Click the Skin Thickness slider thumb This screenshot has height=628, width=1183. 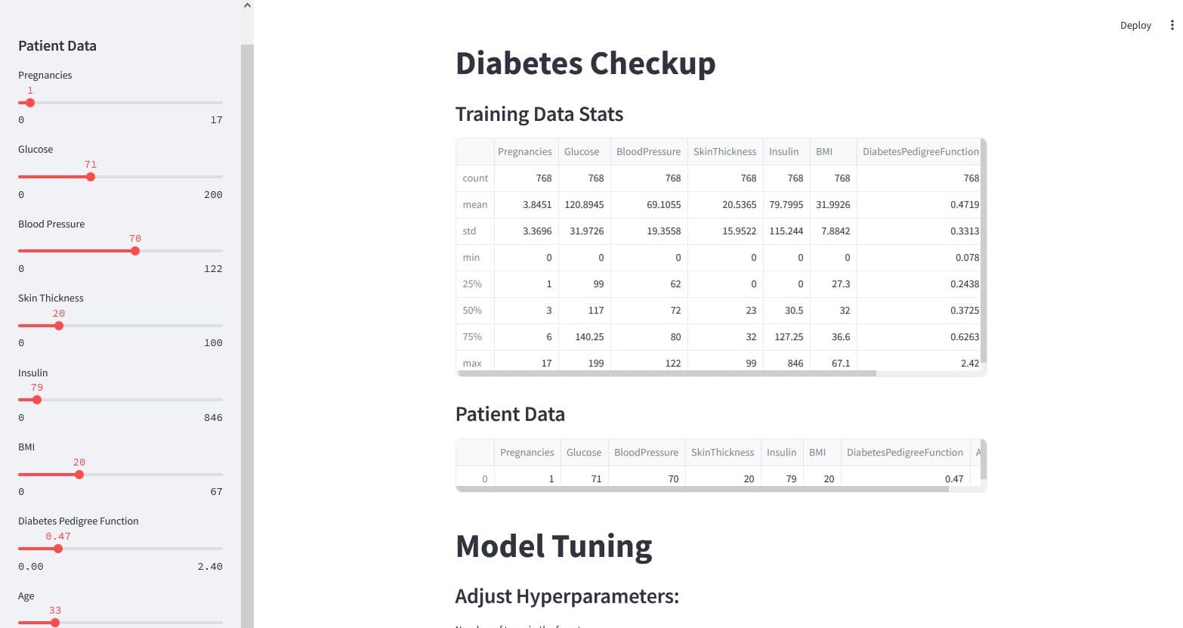click(x=59, y=326)
